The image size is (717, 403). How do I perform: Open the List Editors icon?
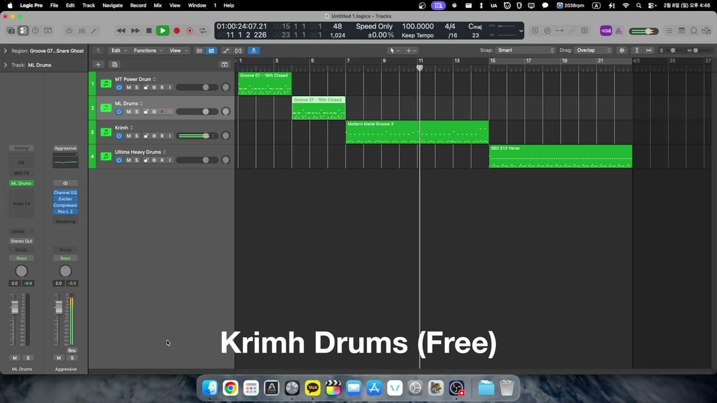pos(669,31)
